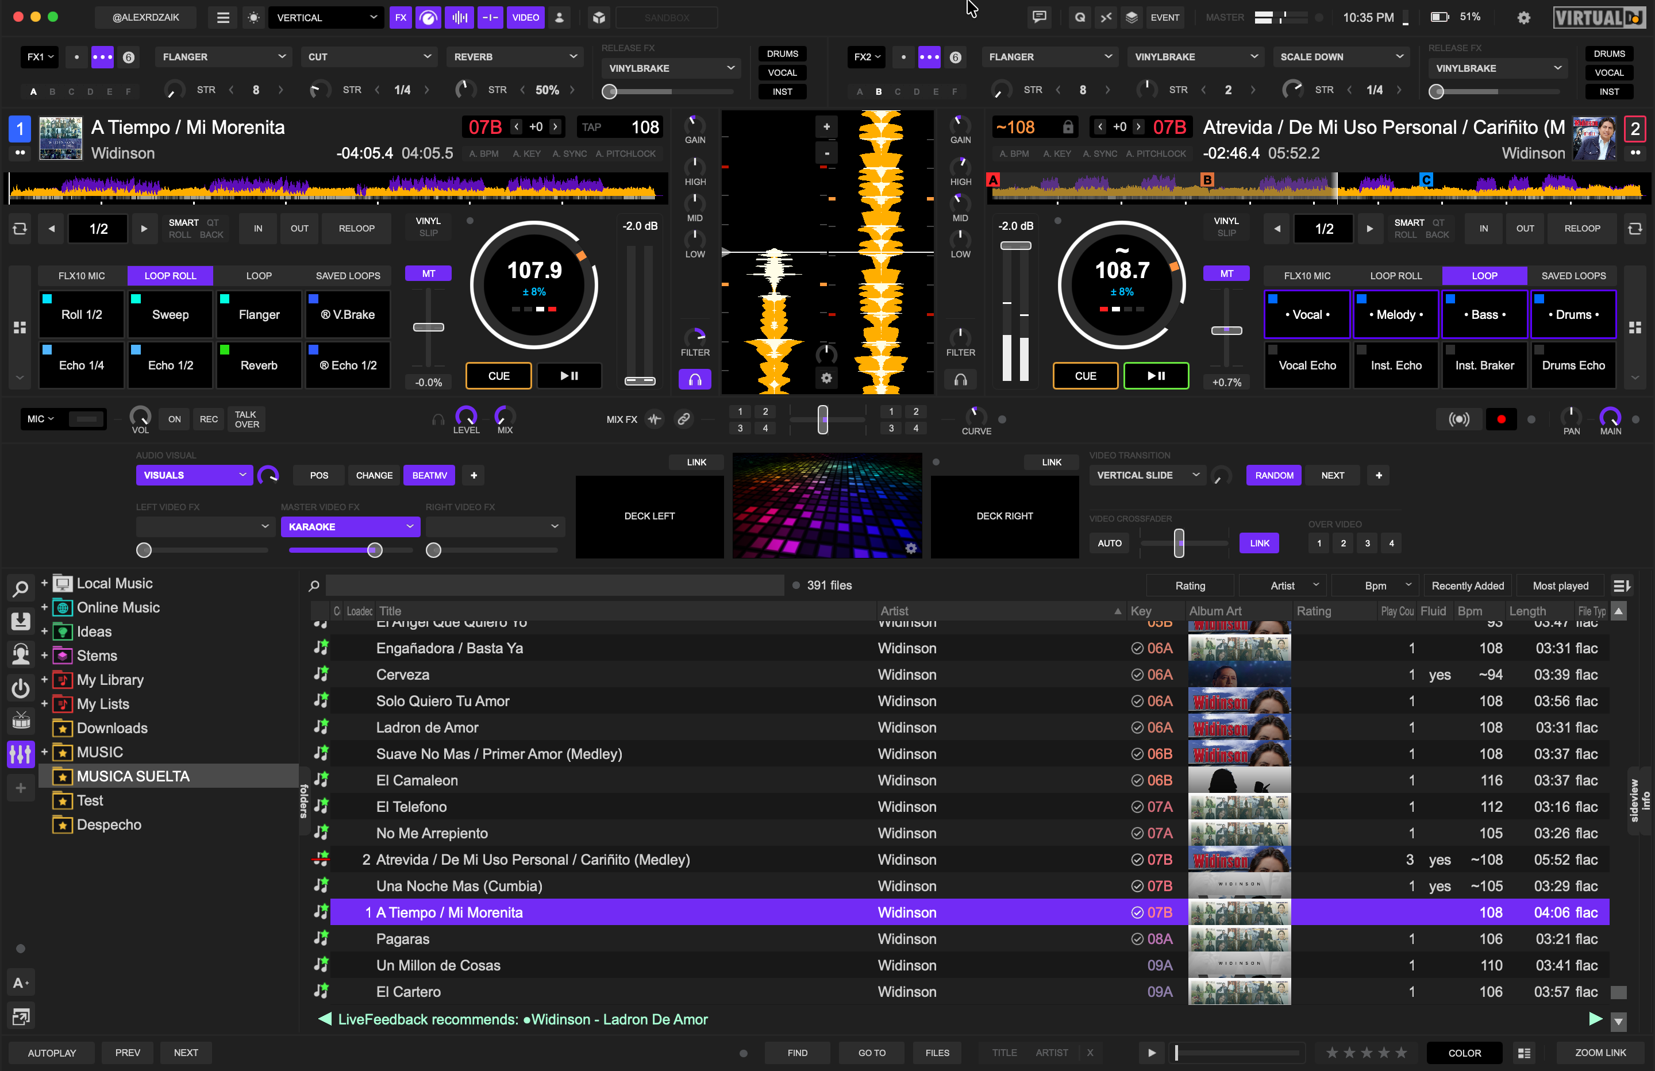Select the Most played filter tab
1655x1071 pixels.
(x=1560, y=586)
